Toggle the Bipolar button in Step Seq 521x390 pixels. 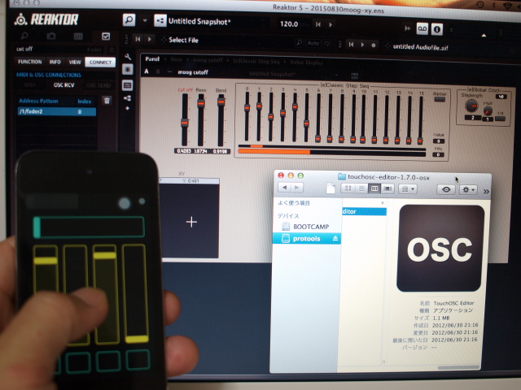(x=440, y=99)
